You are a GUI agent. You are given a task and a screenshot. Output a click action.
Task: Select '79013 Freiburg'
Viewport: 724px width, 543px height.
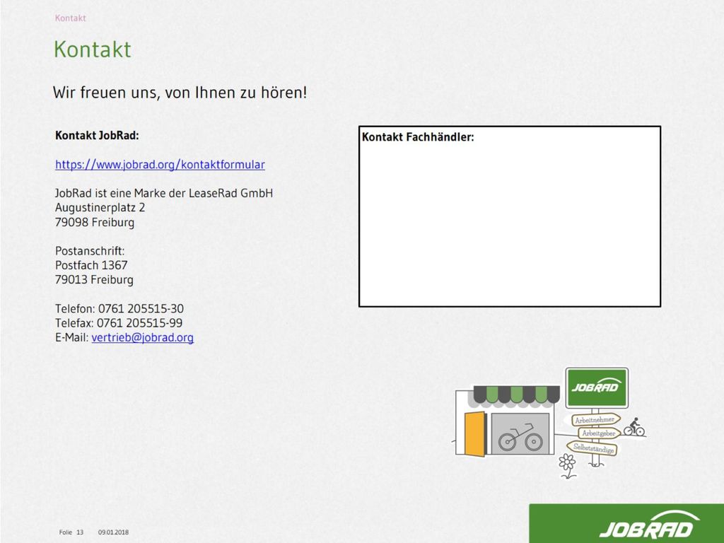[94, 280]
